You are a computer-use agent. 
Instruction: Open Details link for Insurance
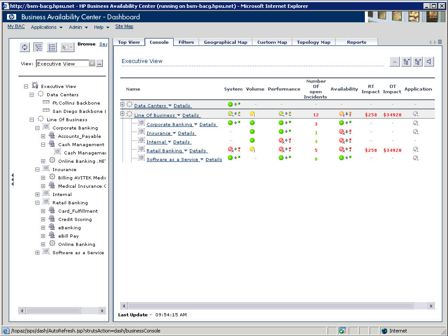coord(186,133)
